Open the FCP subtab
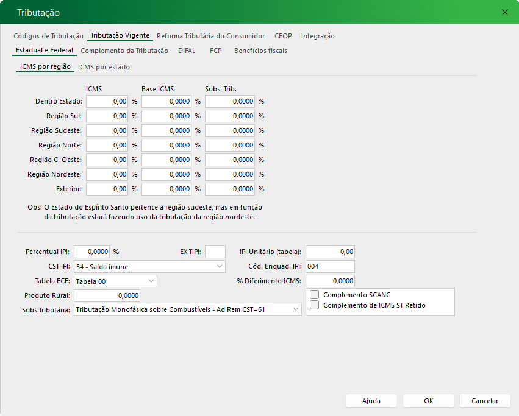Viewport: 519px width, 416px height. [x=215, y=51]
